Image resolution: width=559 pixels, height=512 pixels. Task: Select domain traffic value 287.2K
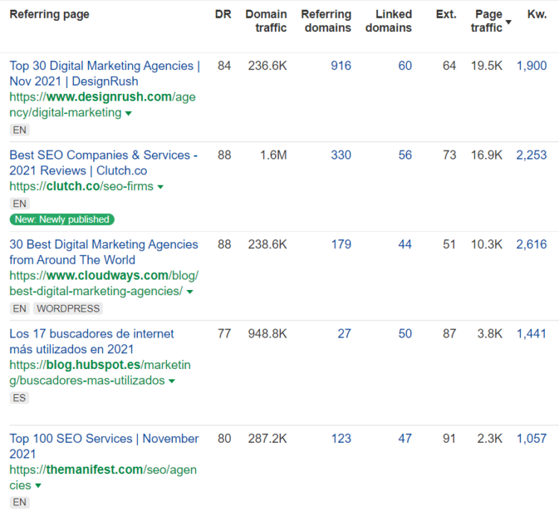point(268,438)
